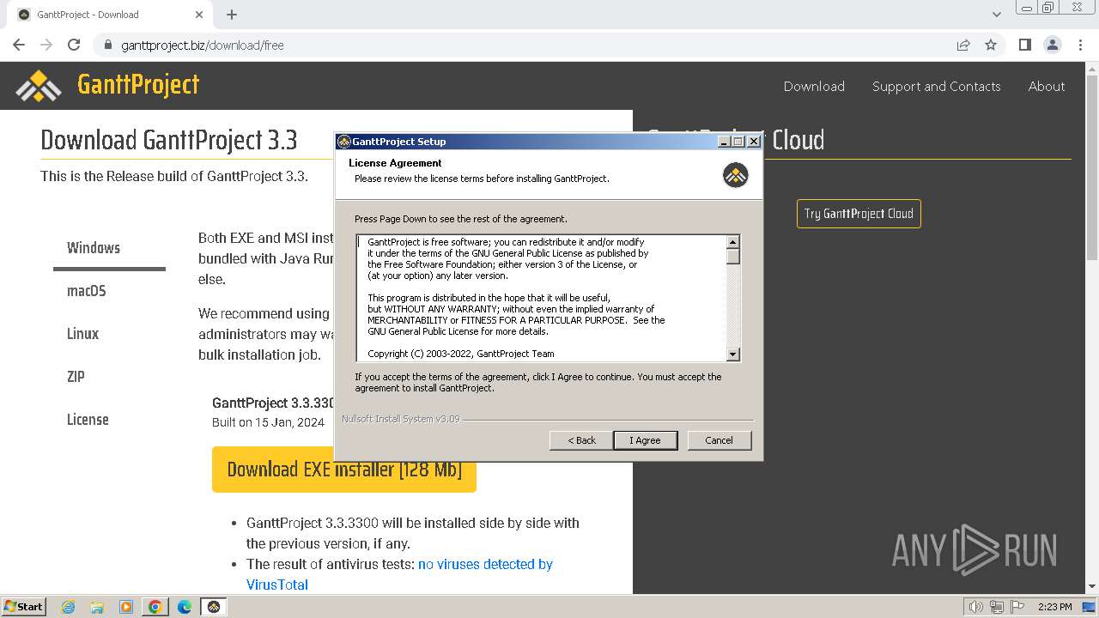
Task: Click inside the license agreement text box
Action: click(541, 298)
